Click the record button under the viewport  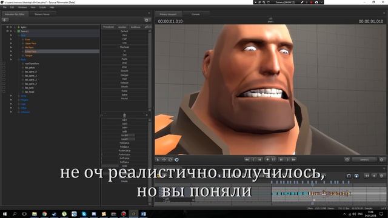pos(267,160)
